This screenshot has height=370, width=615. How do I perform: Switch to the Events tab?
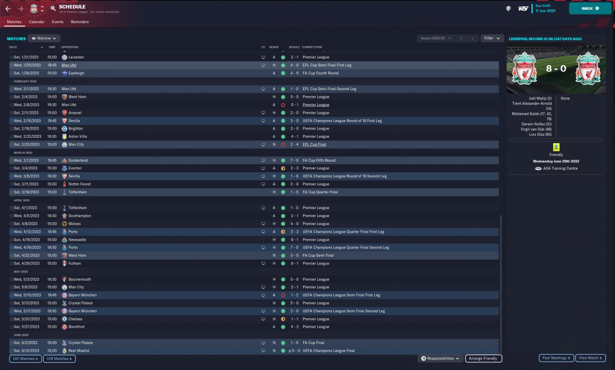pos(58,22)
